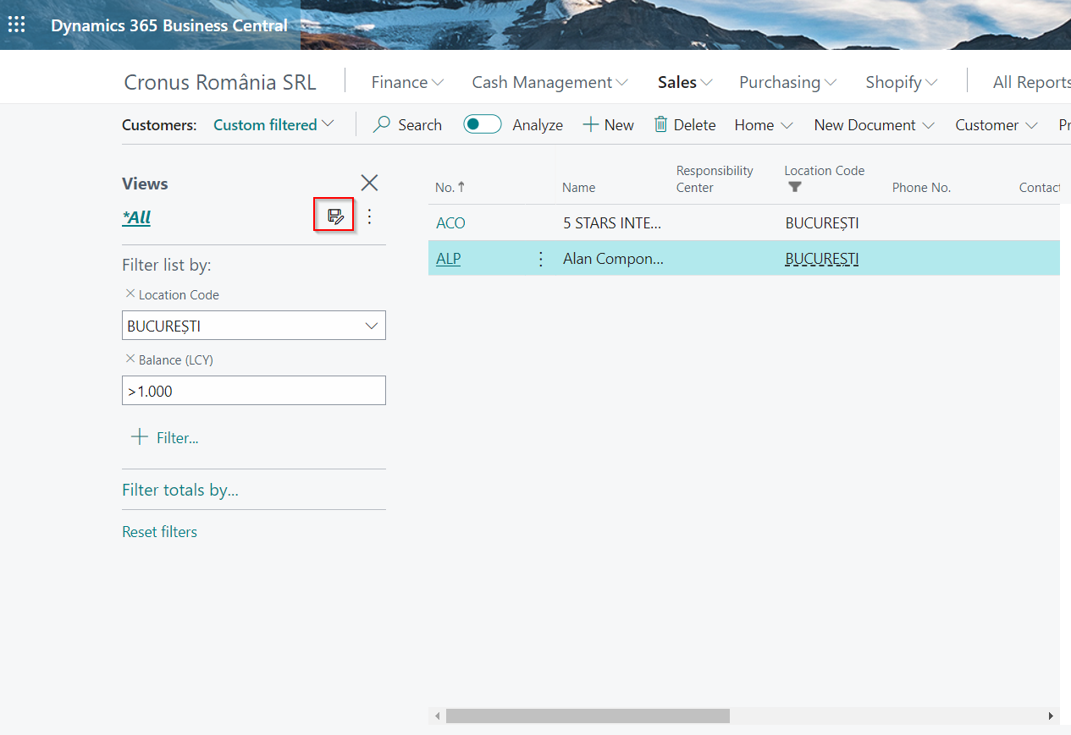Click the 5 STARS INTE... name cell
Image resolution: width=1071 pixels, height=735 pixels.
[x=612, y=223]
